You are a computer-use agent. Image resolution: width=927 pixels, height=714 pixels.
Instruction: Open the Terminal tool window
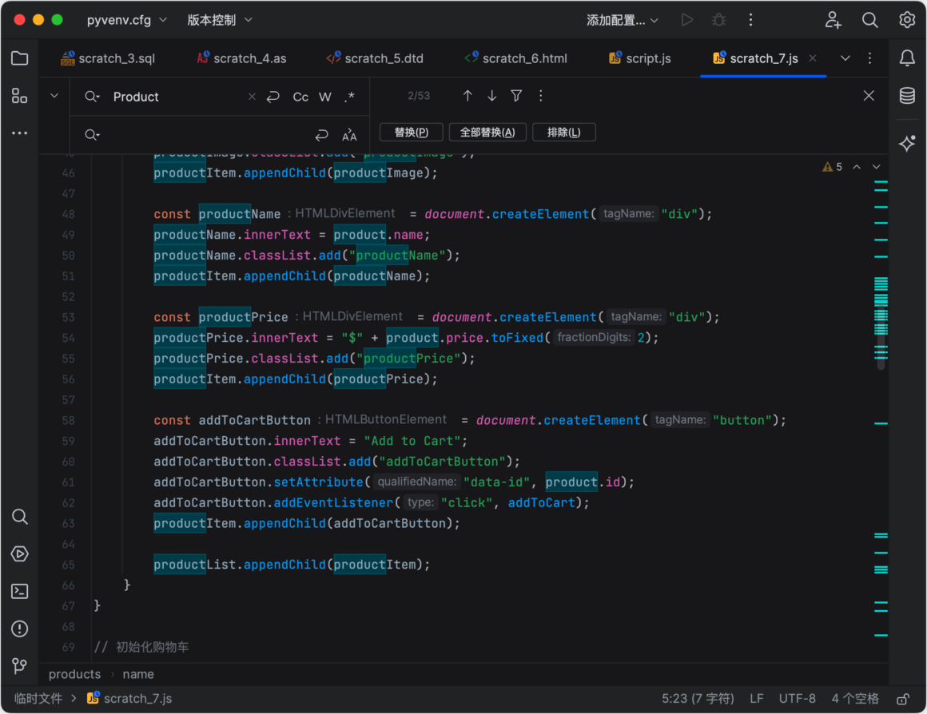tap(19, 591)
